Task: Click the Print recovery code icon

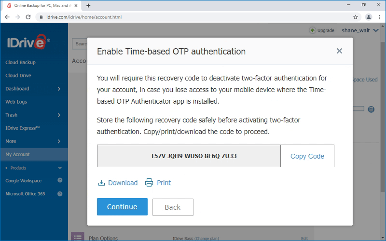Action: 149,183
